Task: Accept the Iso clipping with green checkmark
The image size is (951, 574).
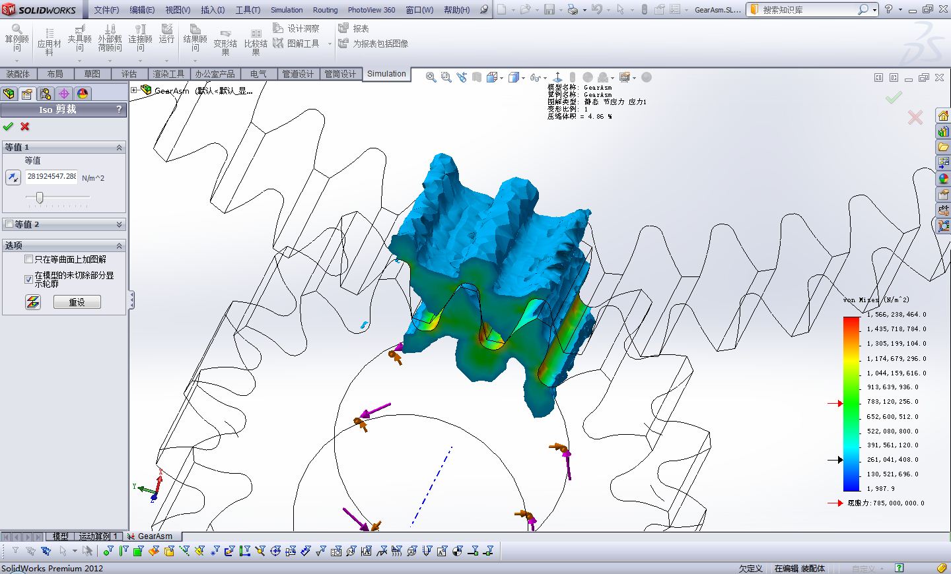Action: [x=8, y=126]
